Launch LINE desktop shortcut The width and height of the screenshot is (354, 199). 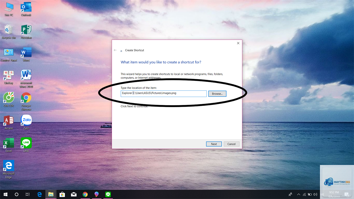(26, 145)
